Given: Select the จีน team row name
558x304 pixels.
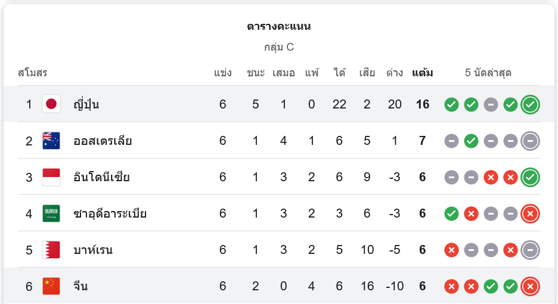Looking at the screenshot, I should [80, 286].
